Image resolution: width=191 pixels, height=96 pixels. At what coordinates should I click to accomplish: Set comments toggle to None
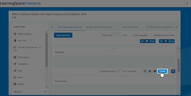click(x=152, y=41)
